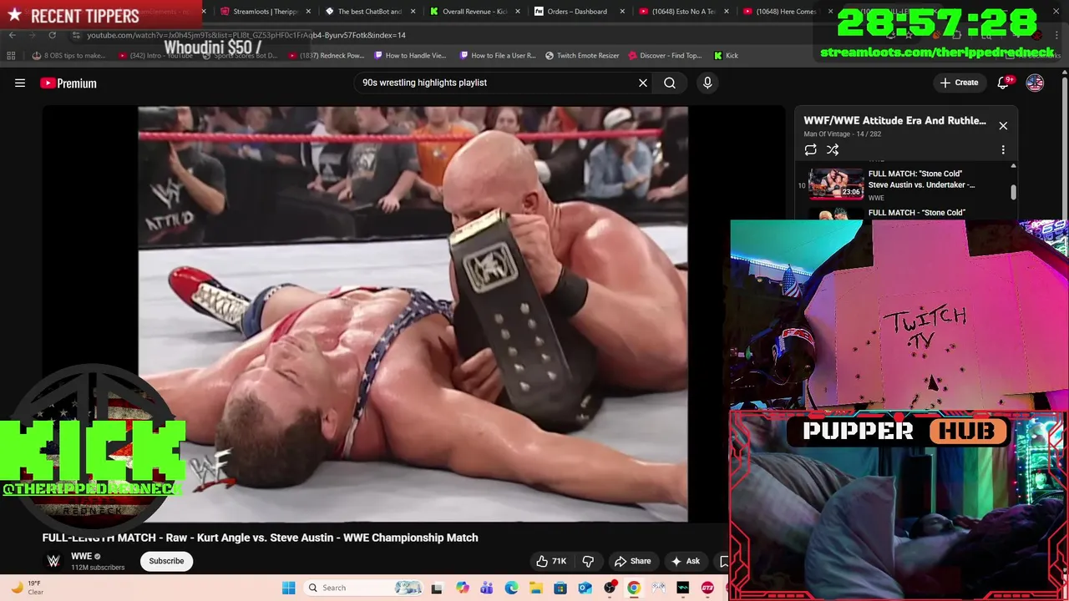Open Discover - Find Top bookmark
The width and height of the screenshot is (1069, 601).
tap(665, 56)
